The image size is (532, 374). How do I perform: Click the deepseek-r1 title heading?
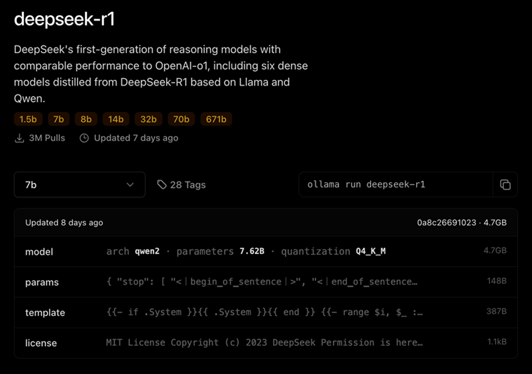[x=64, y=19]
